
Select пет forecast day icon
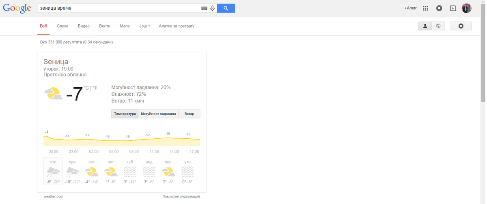tap(111, 172)
